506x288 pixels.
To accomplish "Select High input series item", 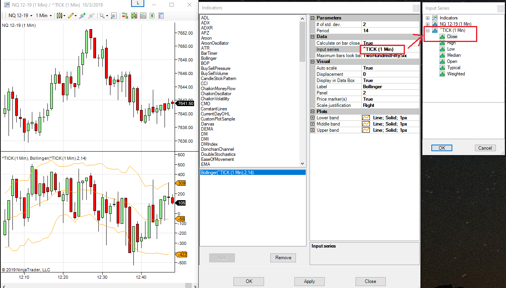I will (451, 43).
